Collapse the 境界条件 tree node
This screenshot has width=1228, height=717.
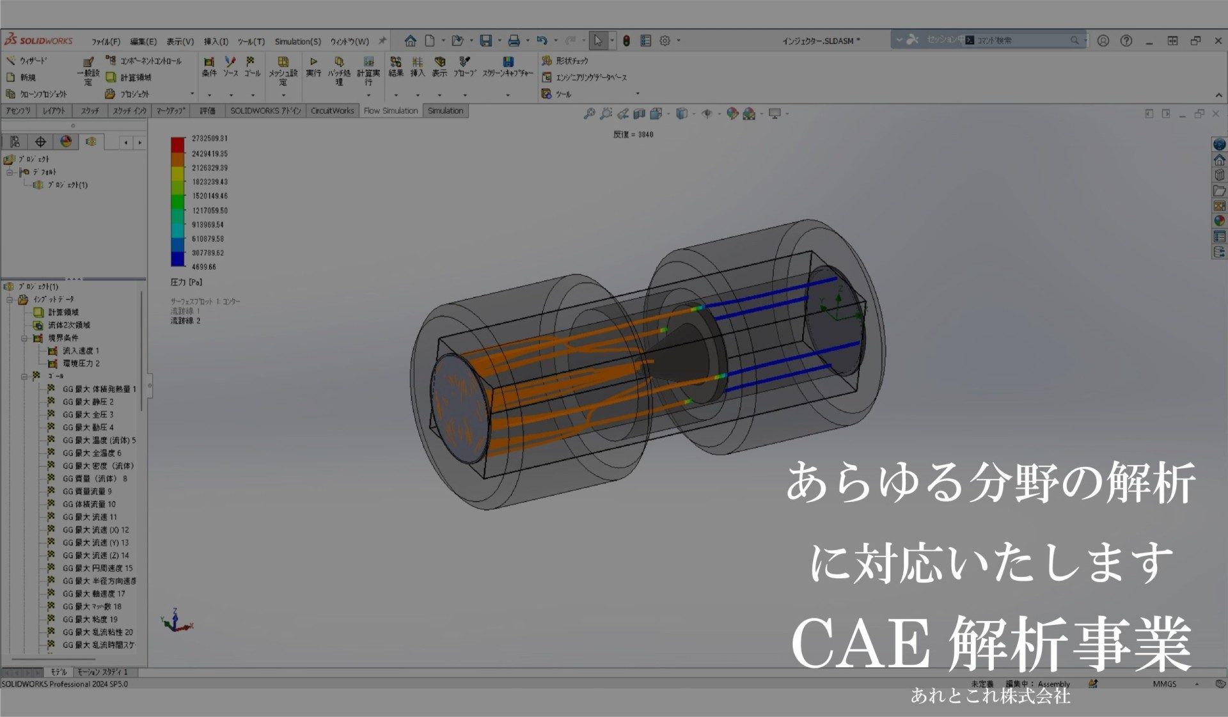[x=24, y=338]
